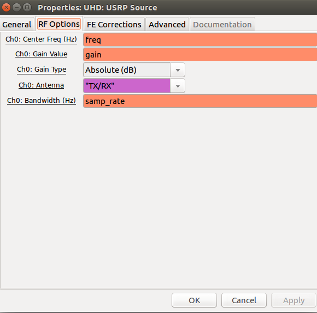Screen dimensions: 317x313
Task: Confirm settings with the OK button
Action: 194,300
